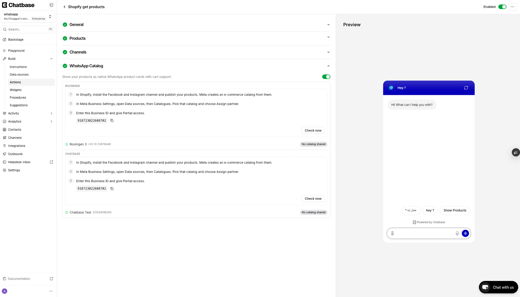Click the 'No catalog shared' badge for Roomgen 3

(x=313, y=144)
